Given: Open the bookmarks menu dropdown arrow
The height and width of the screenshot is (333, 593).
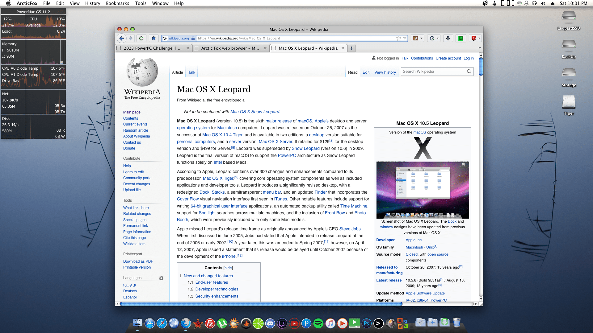Looking at the screenshot, I should click(x=421, y=38).
